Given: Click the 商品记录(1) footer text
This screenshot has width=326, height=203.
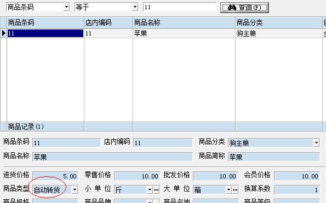Looking at the screenshot, I should coord(26,127).
